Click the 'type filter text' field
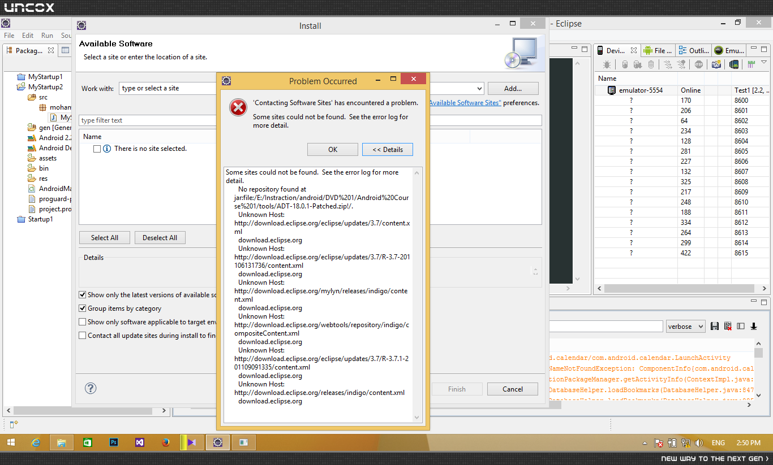773x465 pixels. (x=310, y=120)
